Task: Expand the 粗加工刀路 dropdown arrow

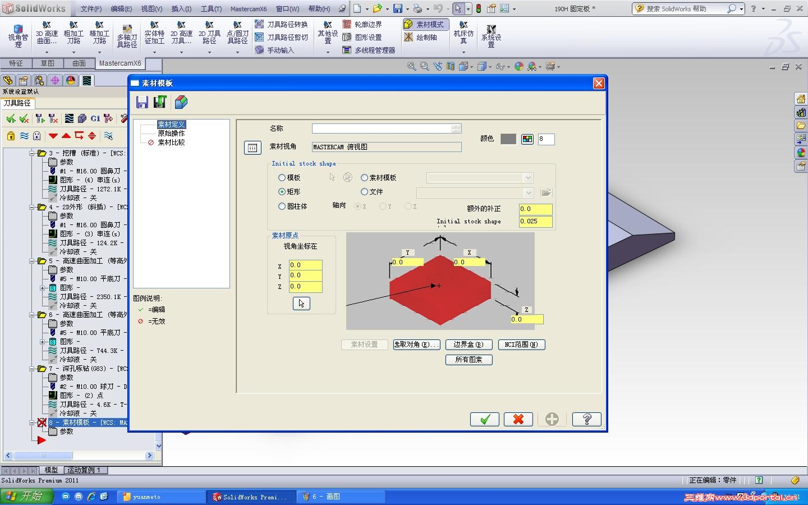Action: click(x=74, y=52)
